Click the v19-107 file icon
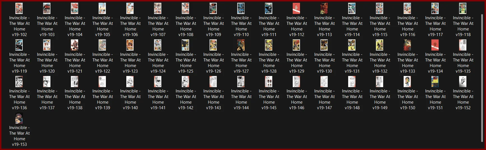 click(x=158, y=9)
